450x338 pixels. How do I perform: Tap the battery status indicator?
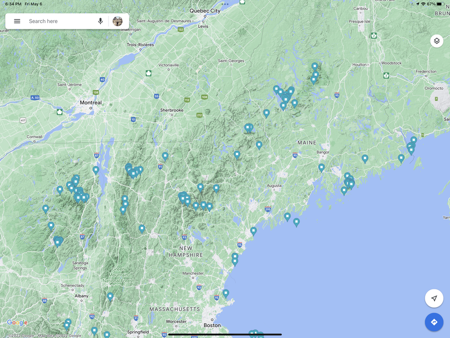440,4
